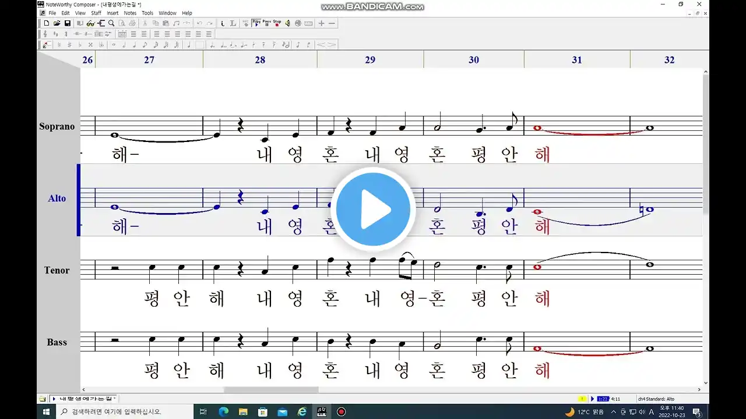Select the document tab at the bottom left
Screen dimensions: 746x419
(x=85, y=399)
